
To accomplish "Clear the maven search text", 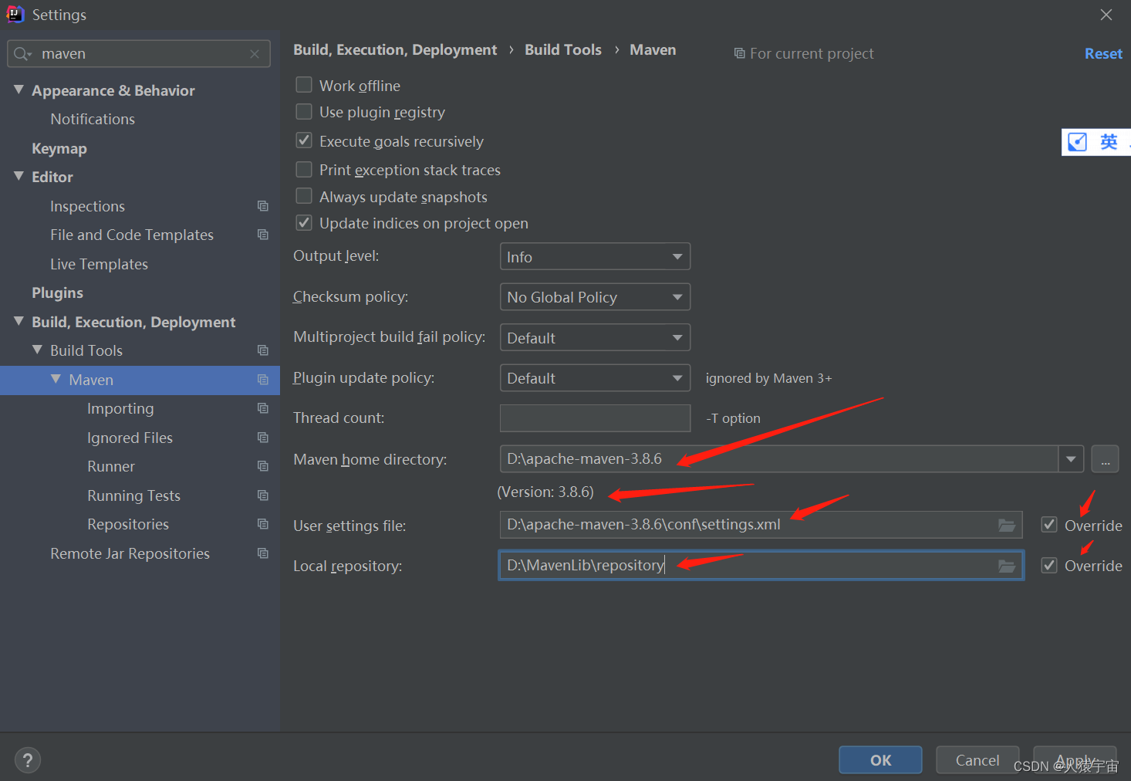I will (x=255, y=54).
